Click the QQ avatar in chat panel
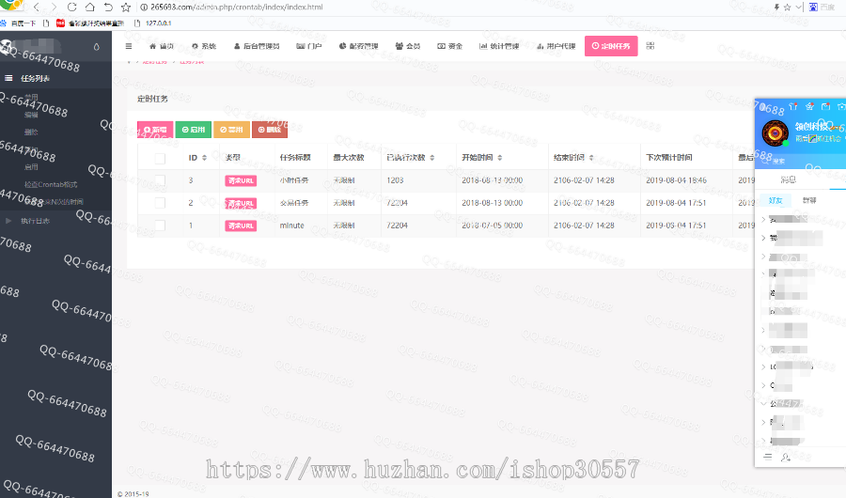This screenshot has height=498, width=846. click(775, 133)
